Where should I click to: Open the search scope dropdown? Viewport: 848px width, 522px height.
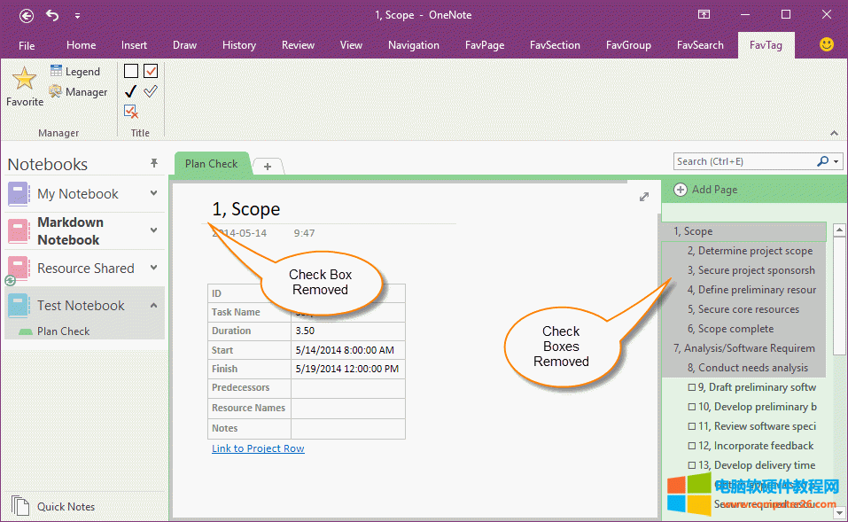click(x=835, y=161)
